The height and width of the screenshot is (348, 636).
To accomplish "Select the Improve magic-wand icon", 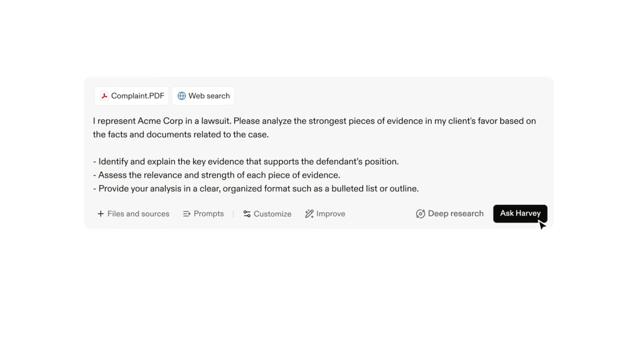I will (x=309, y=214).
